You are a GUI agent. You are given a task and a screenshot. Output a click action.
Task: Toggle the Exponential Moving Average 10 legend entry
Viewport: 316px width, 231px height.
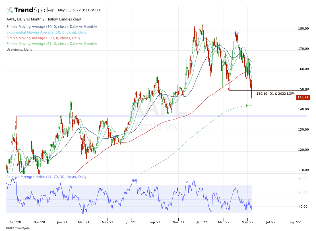click(46, 32)
